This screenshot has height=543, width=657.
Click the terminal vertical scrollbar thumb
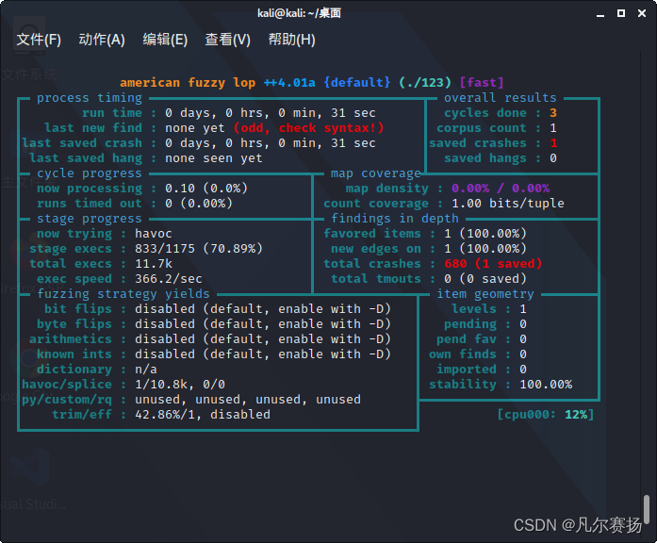647,509
